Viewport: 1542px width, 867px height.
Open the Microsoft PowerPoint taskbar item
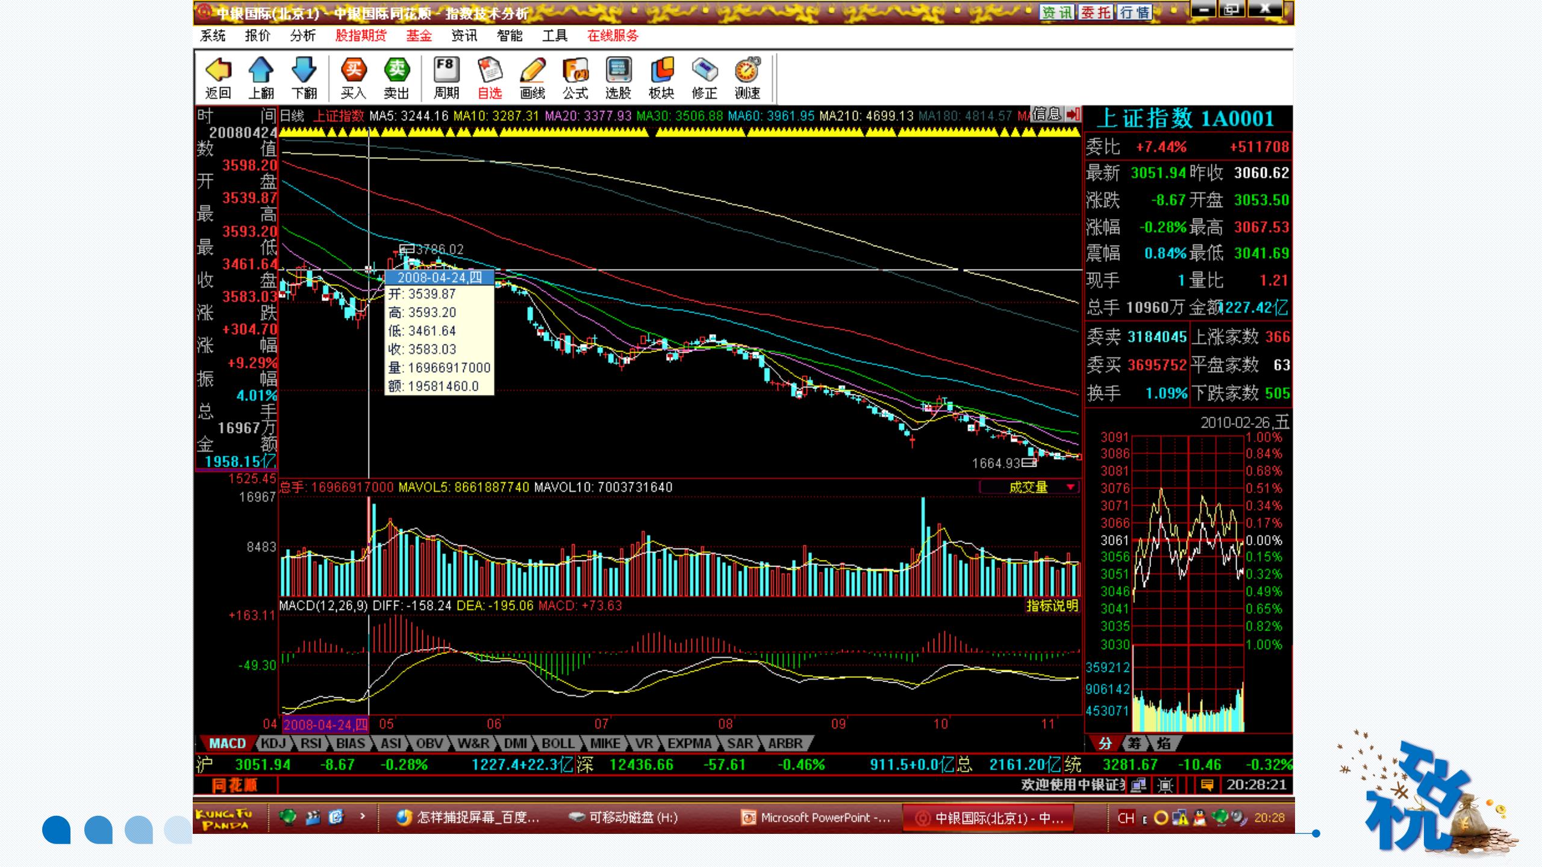pos(817,818)
